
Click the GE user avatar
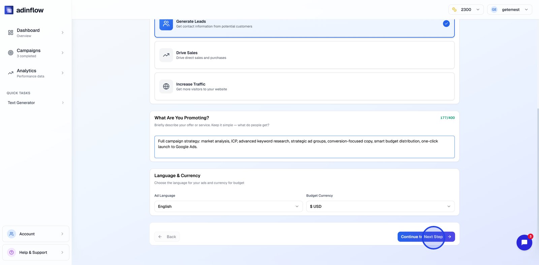click(x=494, y=10)
